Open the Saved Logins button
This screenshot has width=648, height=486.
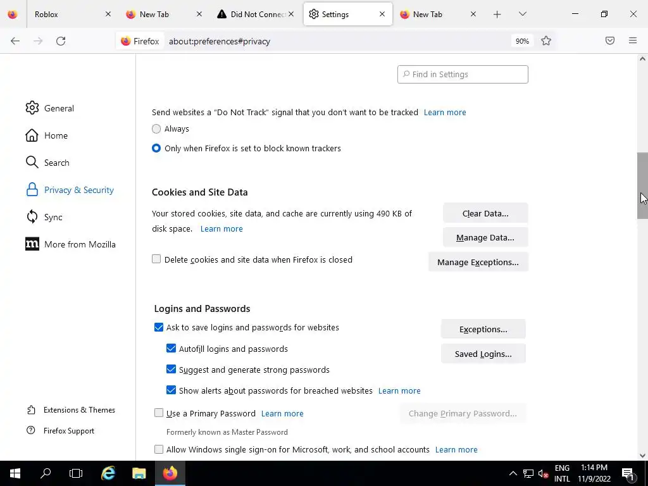click(483, 354)
